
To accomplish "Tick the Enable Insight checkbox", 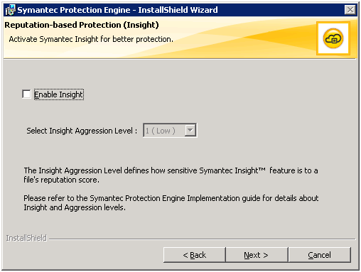I will pyautogui.click(x=26, y=94).
